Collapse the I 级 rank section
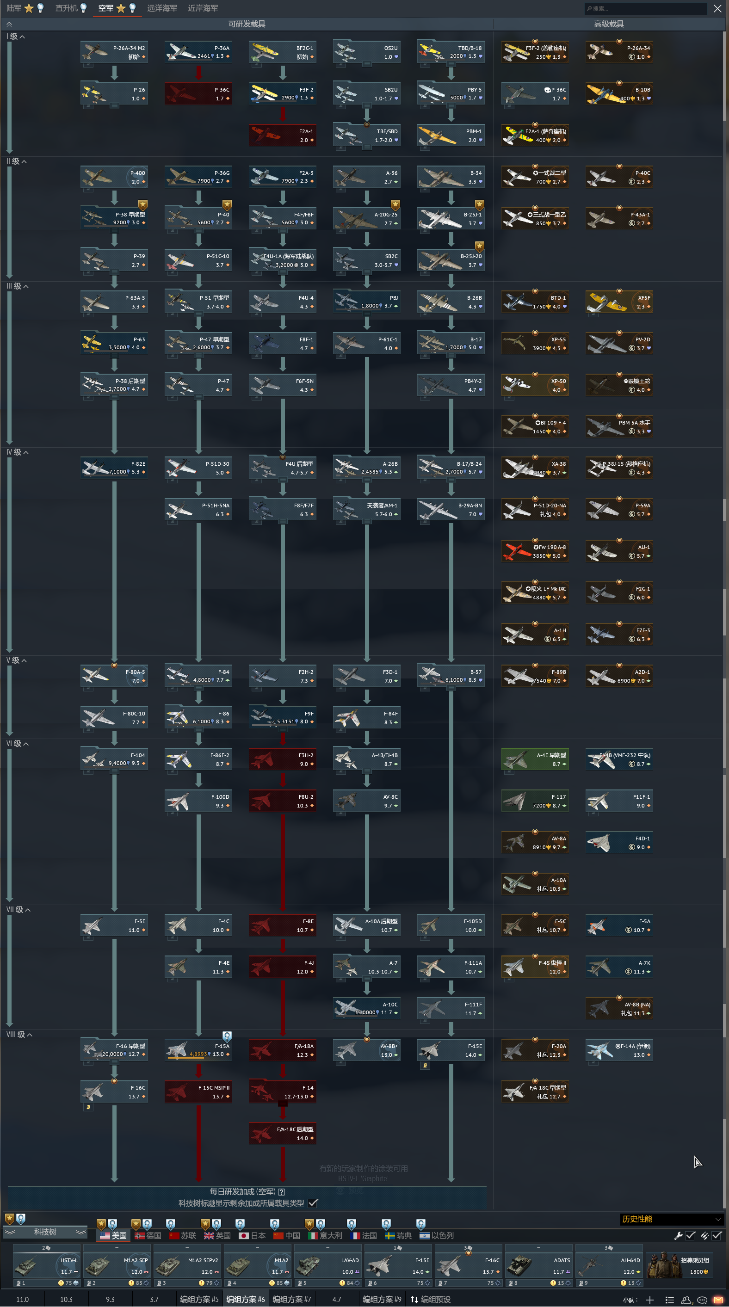This screenshot has width=729, height=1307. tap(16, 37)
